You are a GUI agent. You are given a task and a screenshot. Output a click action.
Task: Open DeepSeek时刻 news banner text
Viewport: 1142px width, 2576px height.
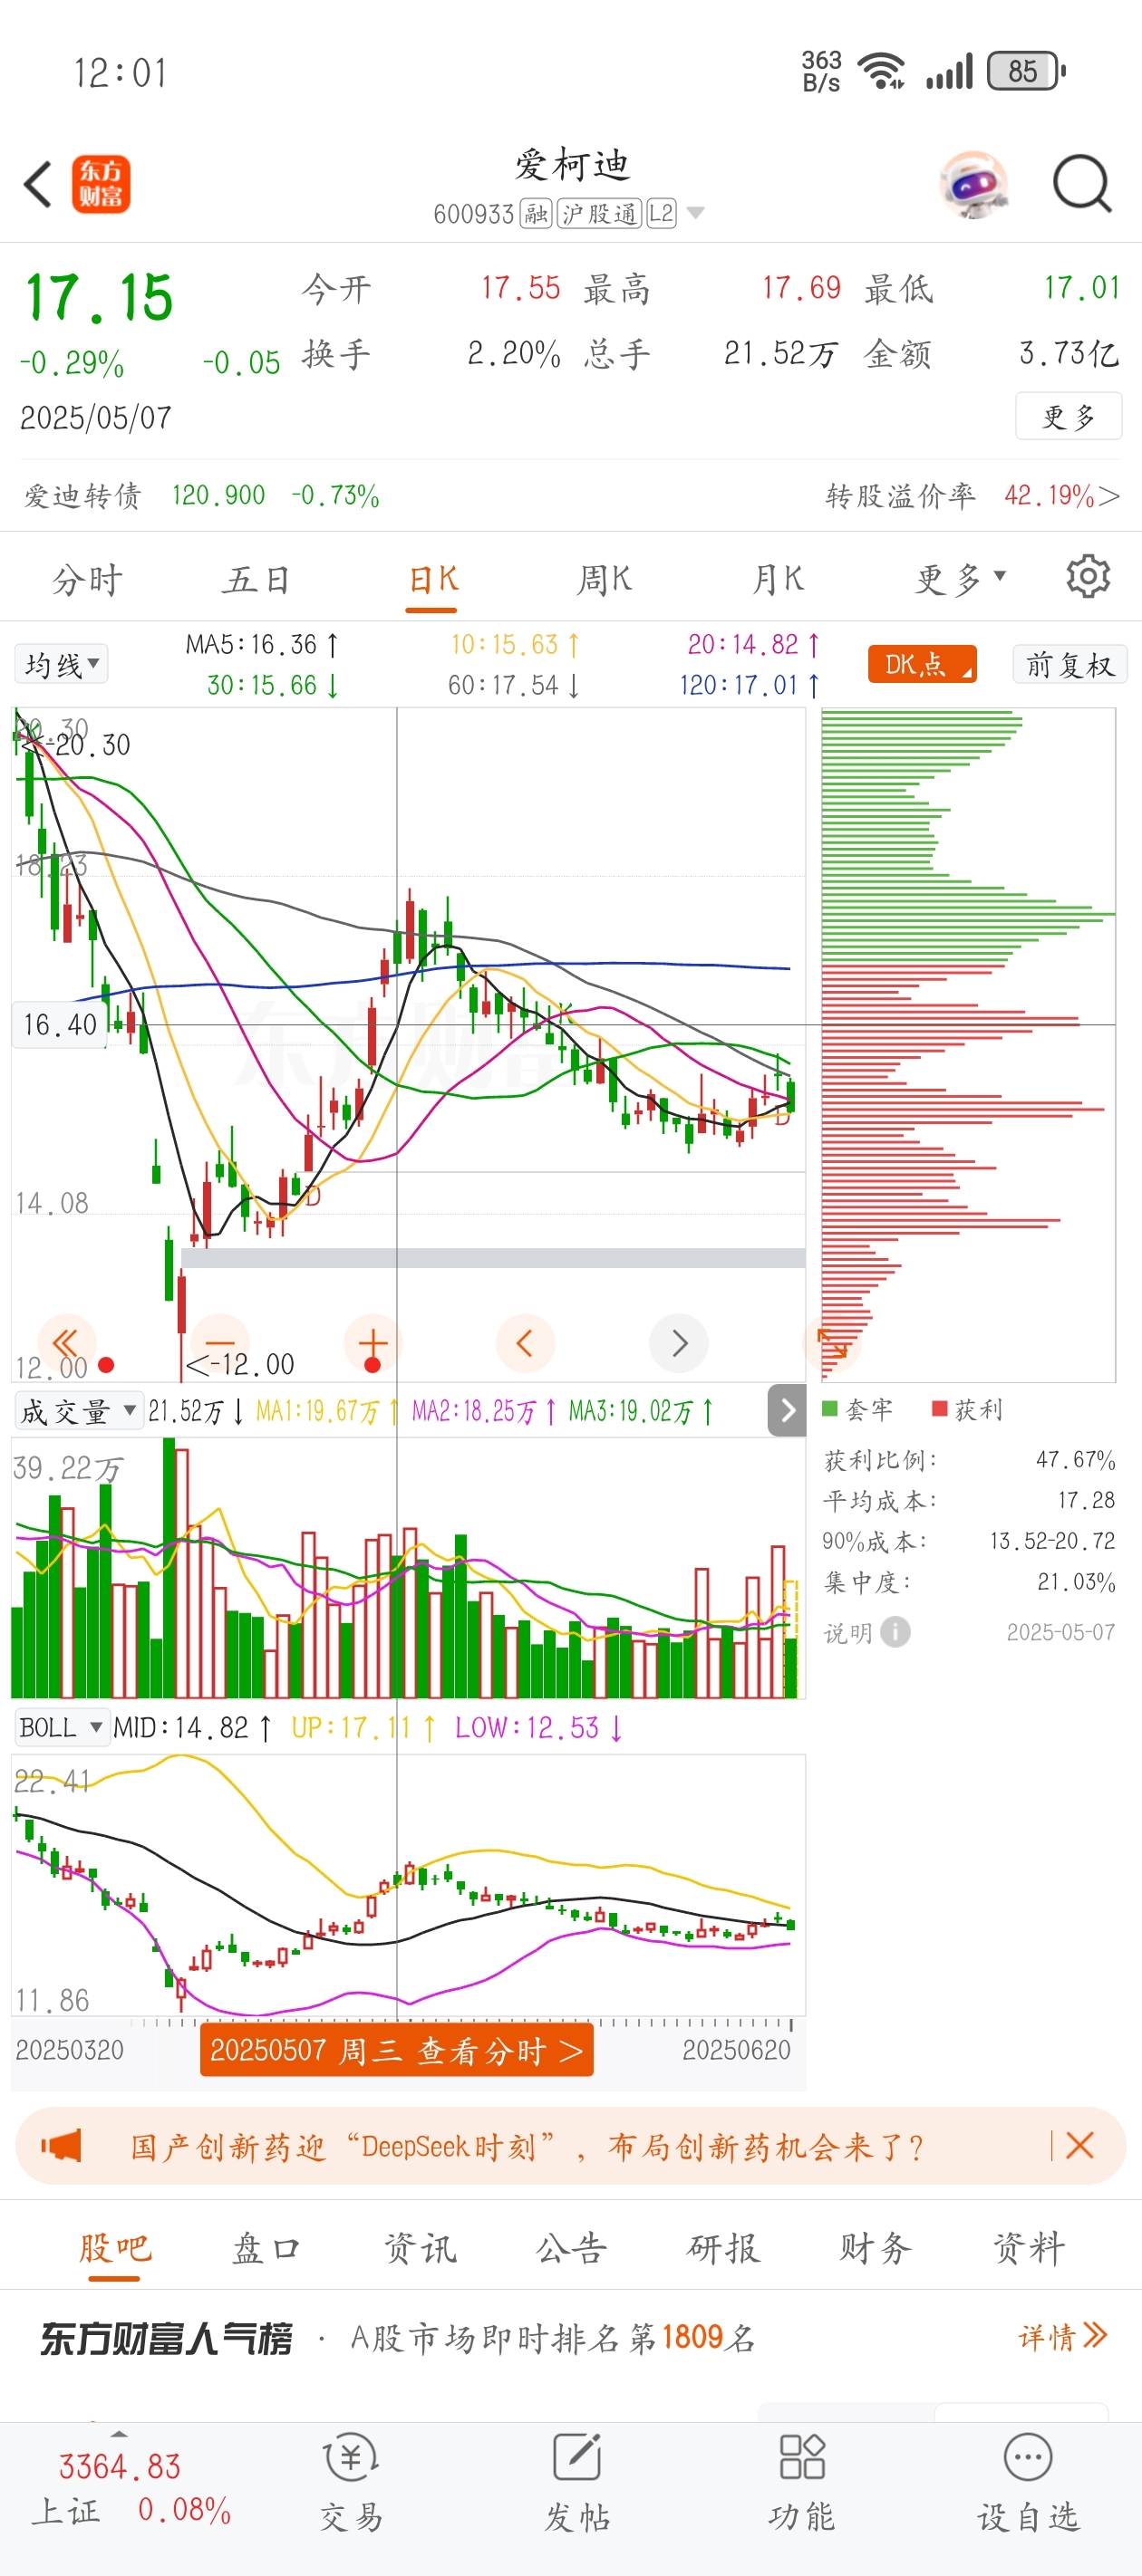tap(527, 2145)
